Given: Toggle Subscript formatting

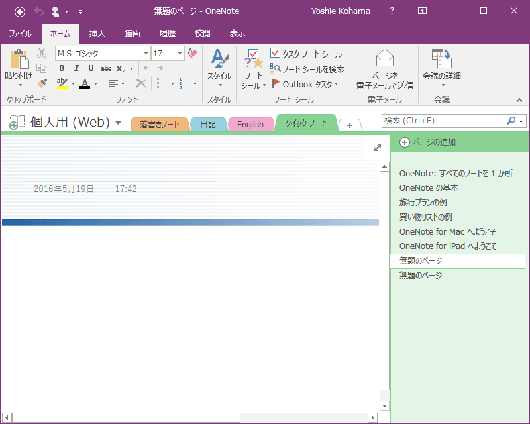Looking at the screenshot, I should click(x=121, y=68).
